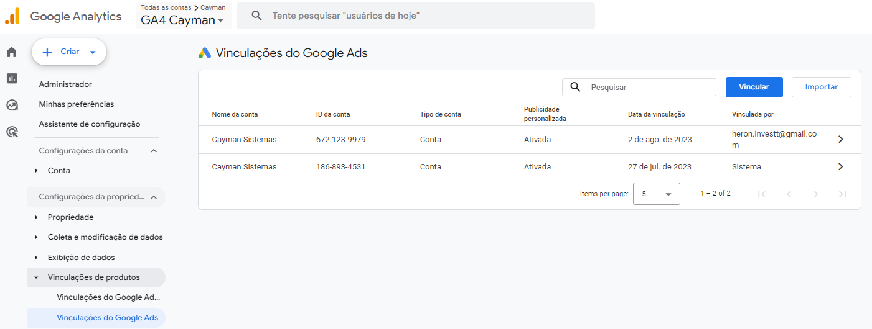Open the Criar dropdown arrow
Viewport: 872px width, 329px height.
[93, 52]
